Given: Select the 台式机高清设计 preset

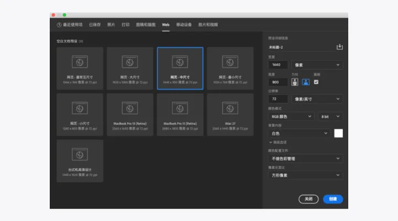Looking at the screenshot, I should coord(80,161).
